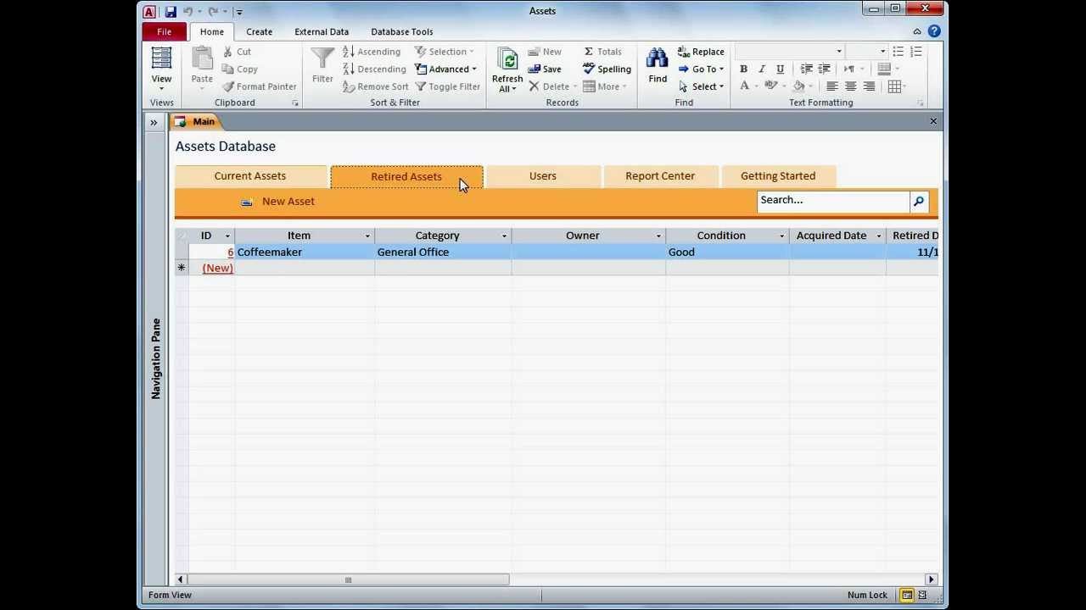Open the Advanced filter options dropdown

(446, 69)
